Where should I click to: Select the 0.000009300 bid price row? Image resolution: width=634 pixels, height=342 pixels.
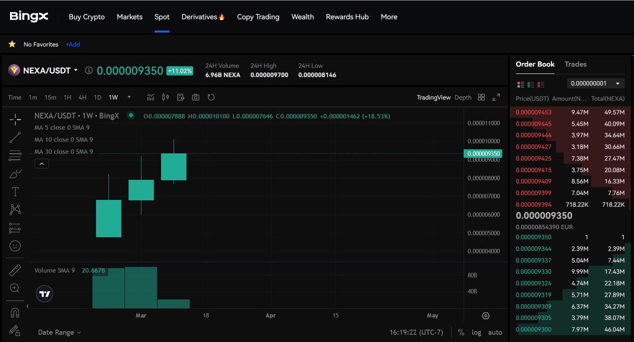[570, 329]
